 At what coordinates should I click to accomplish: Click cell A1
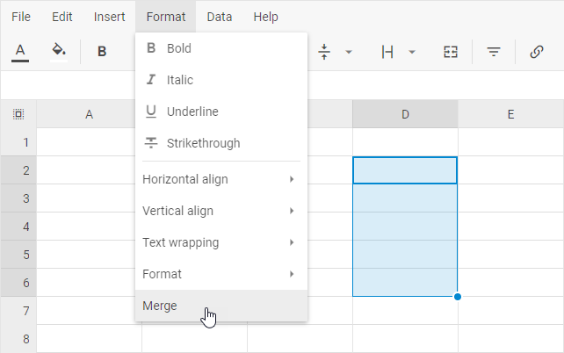pyautogui.click(x=90, y=142)
